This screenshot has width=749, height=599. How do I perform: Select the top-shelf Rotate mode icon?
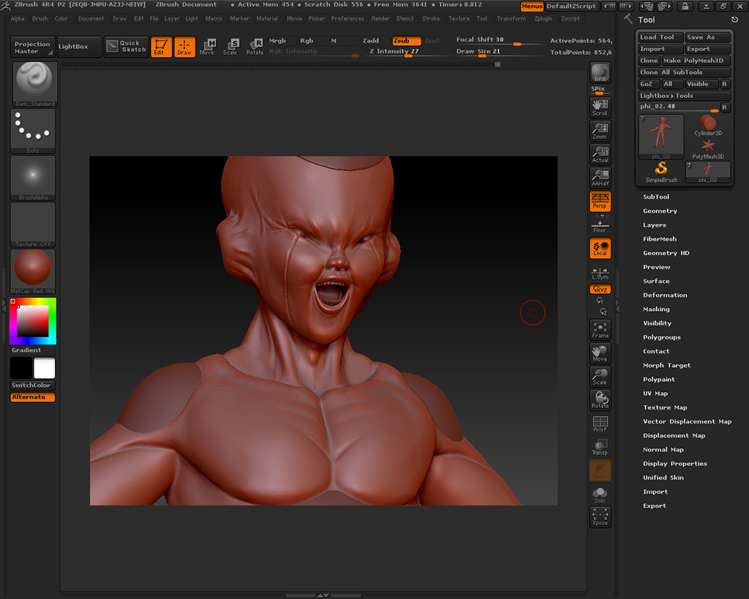[x=255, y=46]
